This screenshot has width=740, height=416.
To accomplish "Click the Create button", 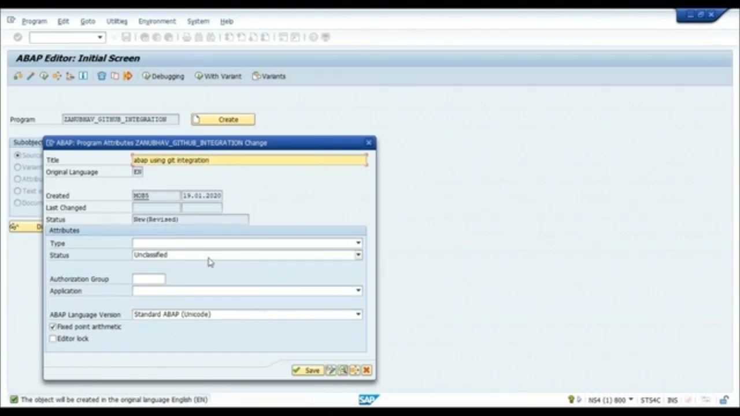I will 223,120.
